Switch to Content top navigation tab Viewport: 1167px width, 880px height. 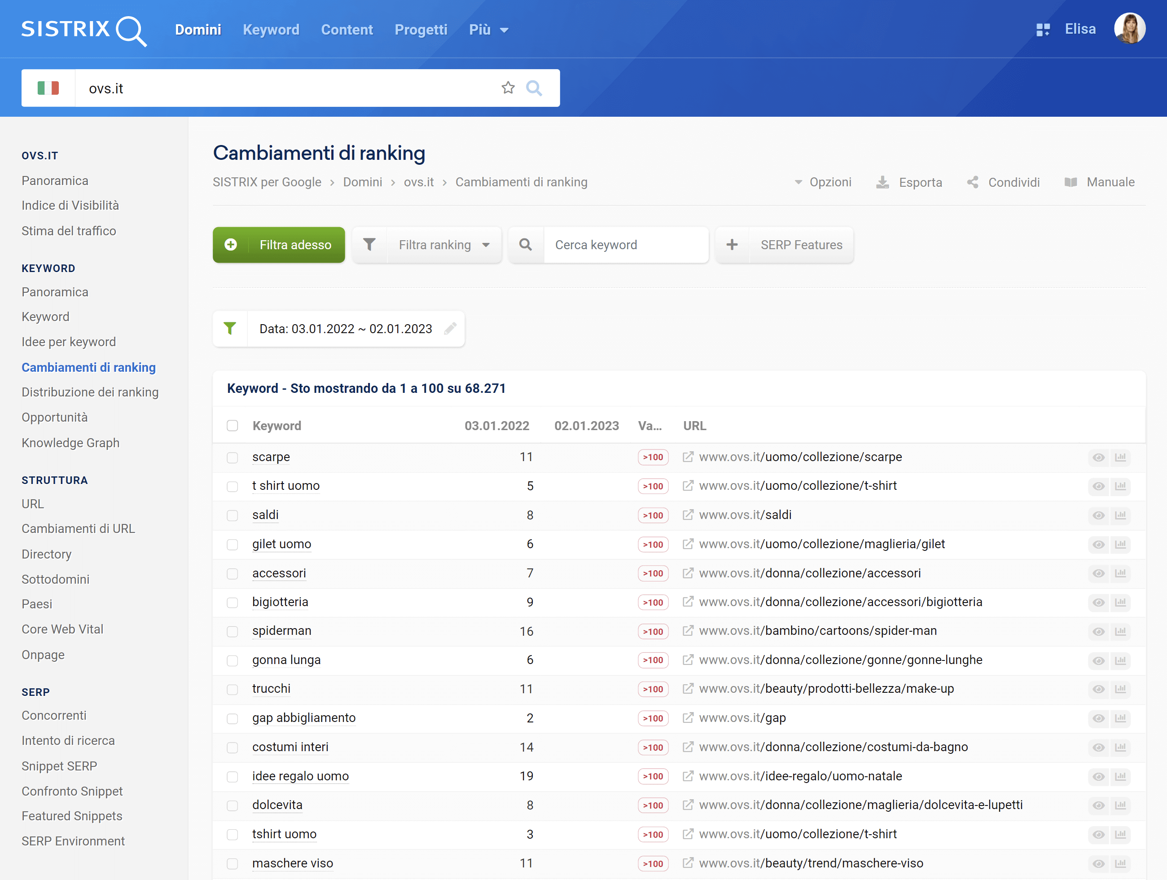(x=347, y=30)
